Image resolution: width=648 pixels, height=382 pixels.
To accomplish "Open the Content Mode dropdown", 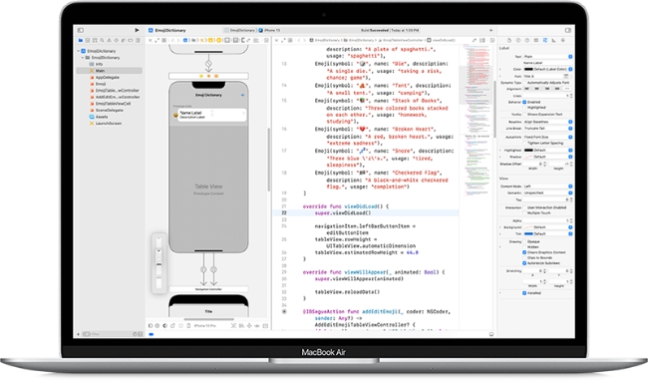I will click(x=548, y=187).
